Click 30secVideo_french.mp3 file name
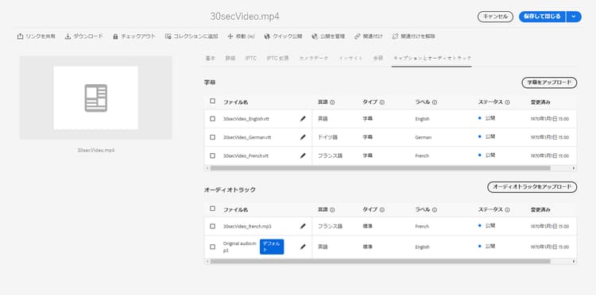 247,226
